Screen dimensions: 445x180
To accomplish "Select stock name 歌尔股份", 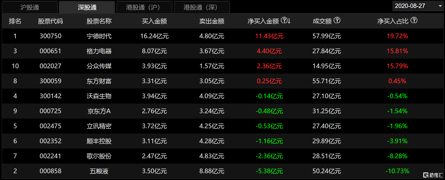I will (x=99, y=156).
